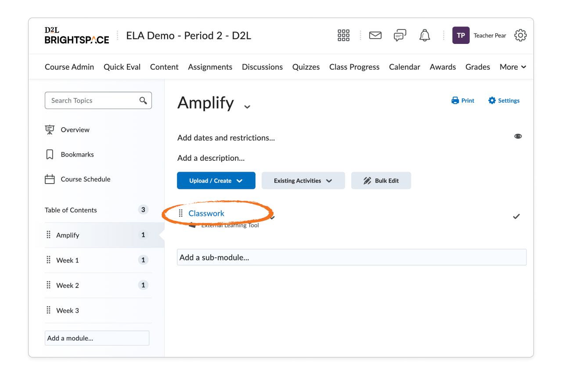
Task: Toggle Amplify module visibility eye icon
Action: pos(518,137)
